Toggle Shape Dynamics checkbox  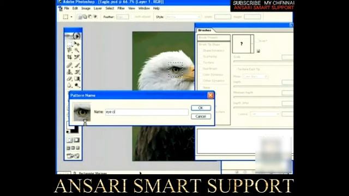[x=201, y=51]
